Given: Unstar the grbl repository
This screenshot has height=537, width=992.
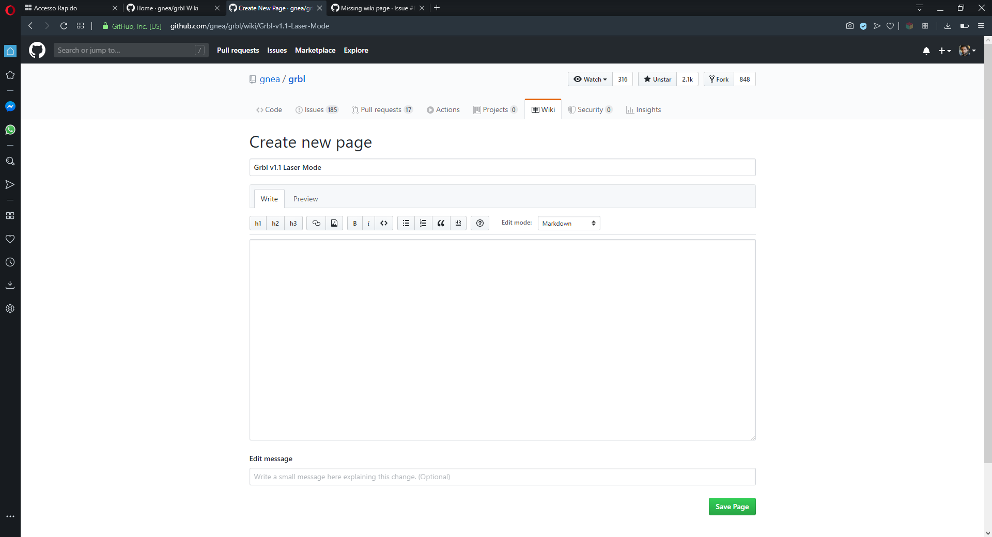Looking at the screenshot, I should coord(657,79).
